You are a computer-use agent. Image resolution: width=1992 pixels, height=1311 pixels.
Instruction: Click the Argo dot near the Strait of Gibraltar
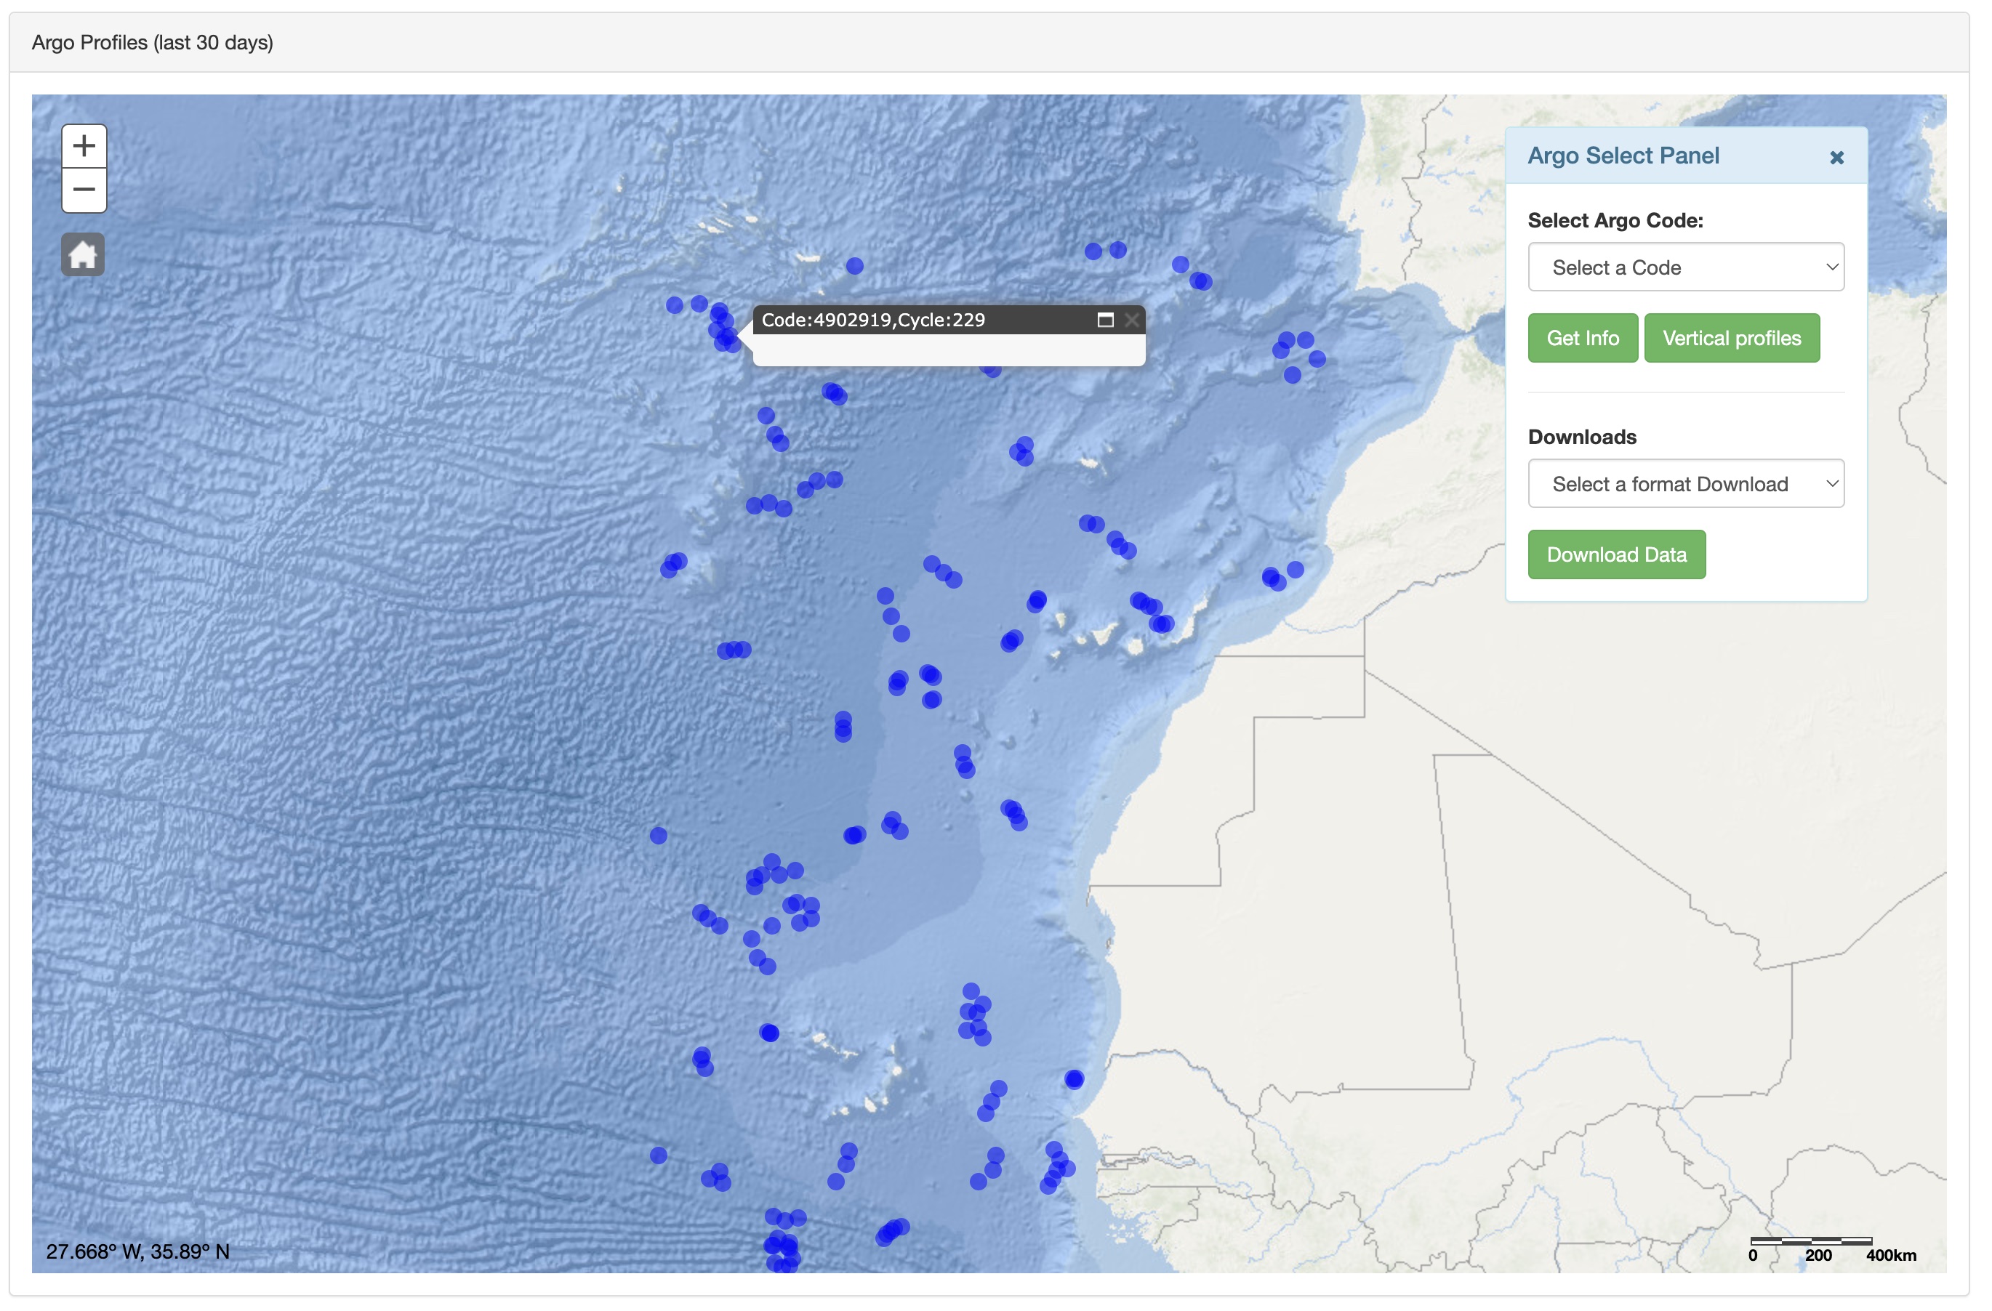pos(1317,360)
